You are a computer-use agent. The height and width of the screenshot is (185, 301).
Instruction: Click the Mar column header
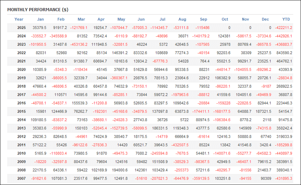coord(81,19)
